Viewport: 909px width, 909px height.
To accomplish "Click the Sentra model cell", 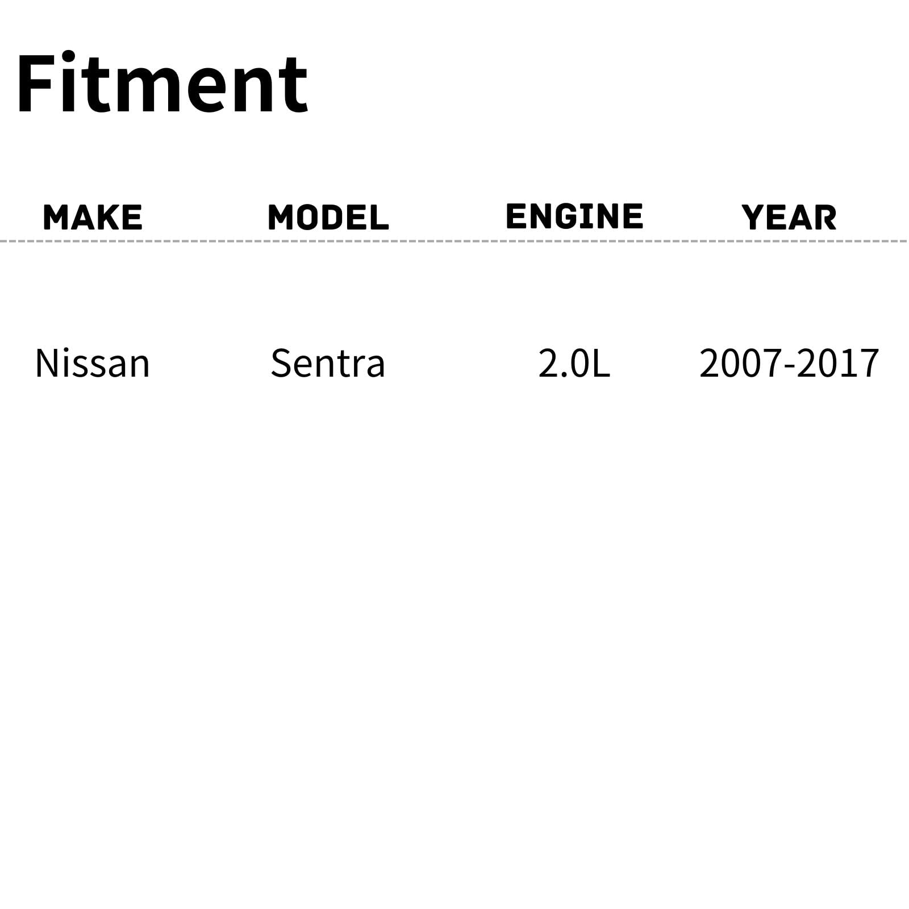I will pos(328,363).
